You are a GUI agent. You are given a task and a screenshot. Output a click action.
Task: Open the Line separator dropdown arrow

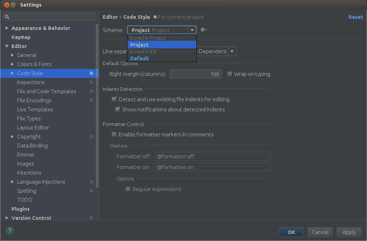232,51
